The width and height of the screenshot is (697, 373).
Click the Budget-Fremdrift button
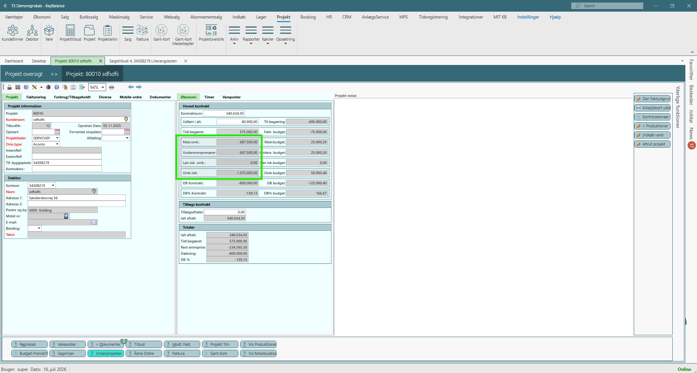coord(29,353)
